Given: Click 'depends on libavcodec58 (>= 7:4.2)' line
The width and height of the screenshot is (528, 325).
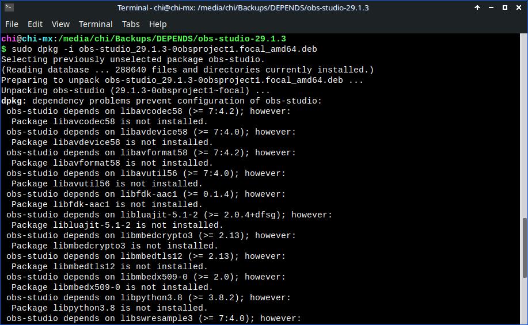Looking at the screenshot, I should [149, 112].
